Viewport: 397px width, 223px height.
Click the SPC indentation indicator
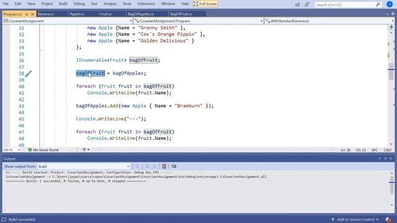(x=375, y=150)
